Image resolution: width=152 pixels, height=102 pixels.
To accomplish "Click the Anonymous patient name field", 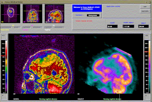I will (93, 15).
